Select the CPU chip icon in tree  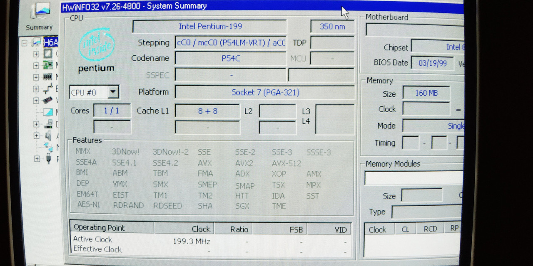tap(48, 54)
